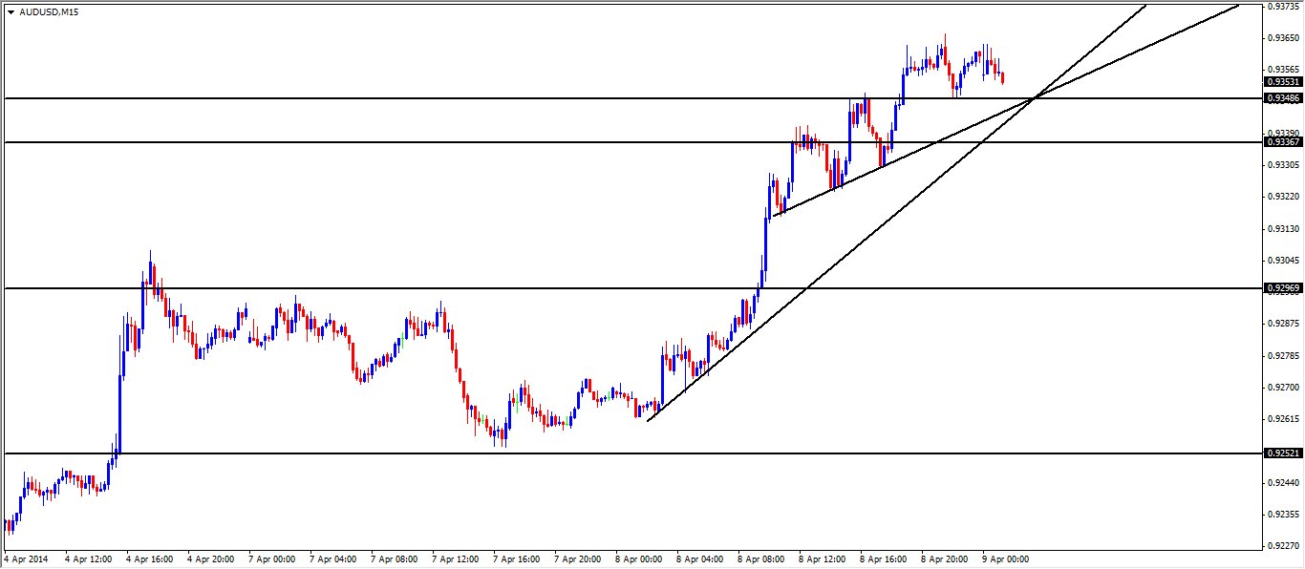Click 0.93130 on the price scale
Screen dimensions: 1305x569
point(1282,229)
